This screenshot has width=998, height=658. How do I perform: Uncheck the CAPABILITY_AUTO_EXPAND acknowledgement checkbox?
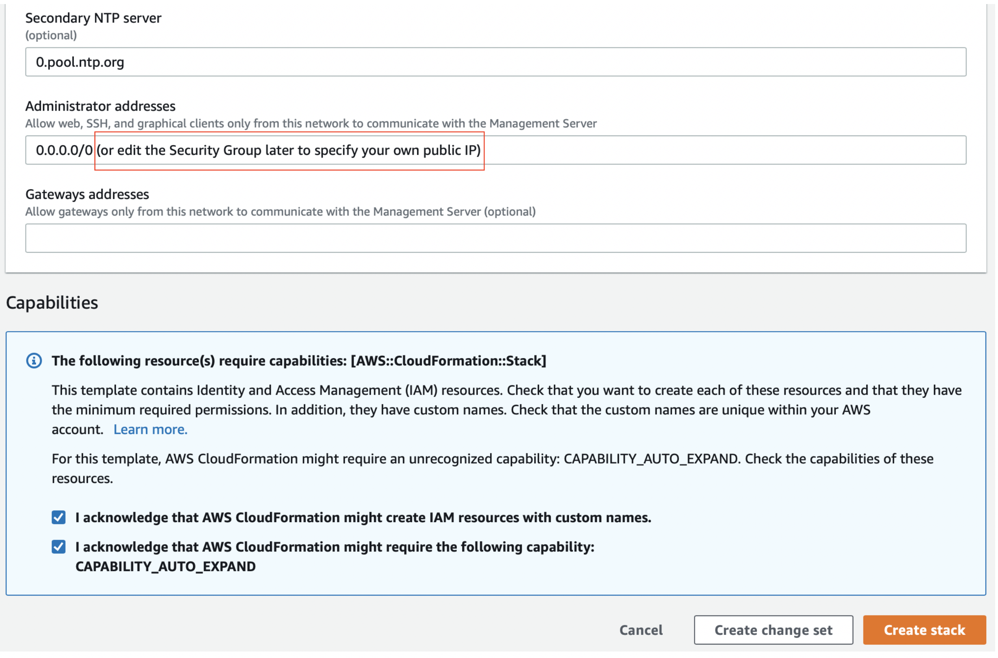point(59,548)
